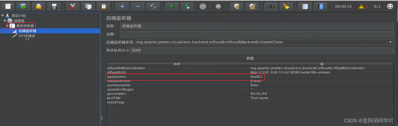Viewport: 398px width, 126px height.
Task: Click the percentiles name cell
Action: pyautogui.click(x=178, y=94)
